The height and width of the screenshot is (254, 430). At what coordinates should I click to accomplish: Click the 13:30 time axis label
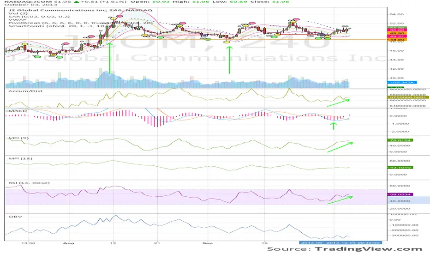(29, 243)
